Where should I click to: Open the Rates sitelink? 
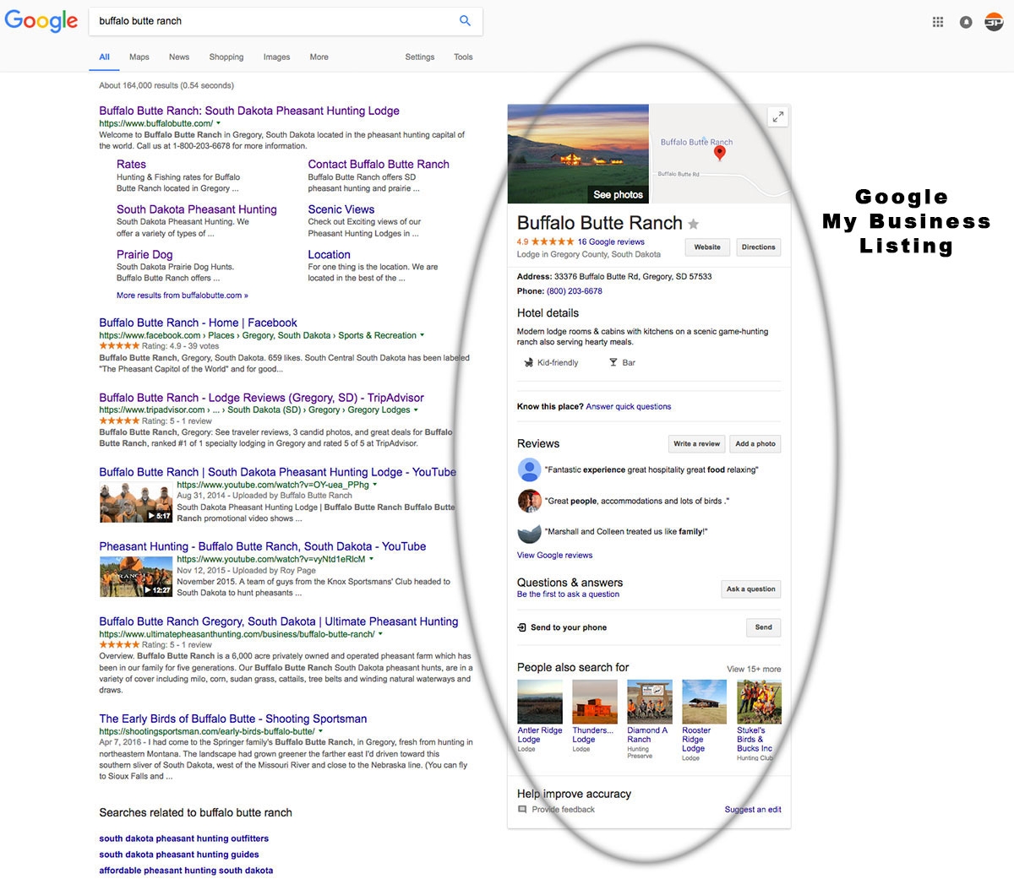pyautogui.click(x=131, y=165)
